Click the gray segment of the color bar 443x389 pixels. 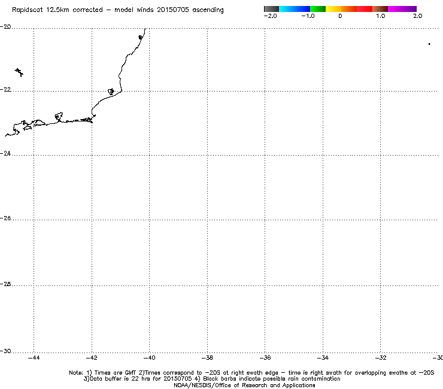[x=272, y=9]
